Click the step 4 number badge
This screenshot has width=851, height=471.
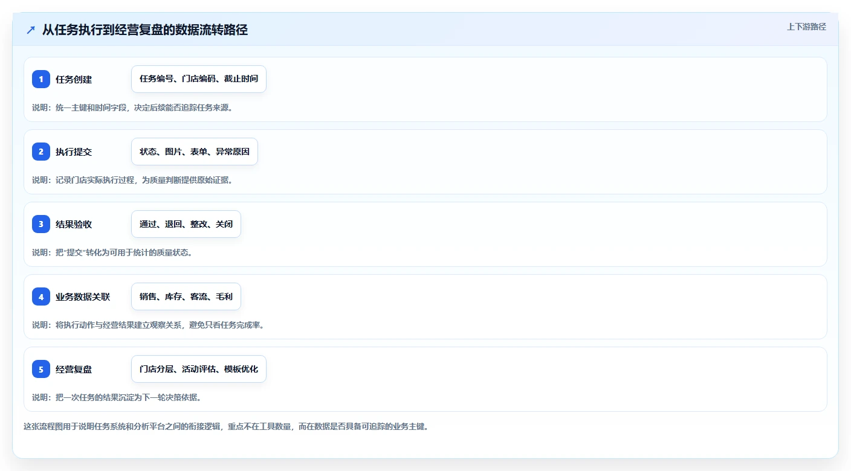point(41,296)
